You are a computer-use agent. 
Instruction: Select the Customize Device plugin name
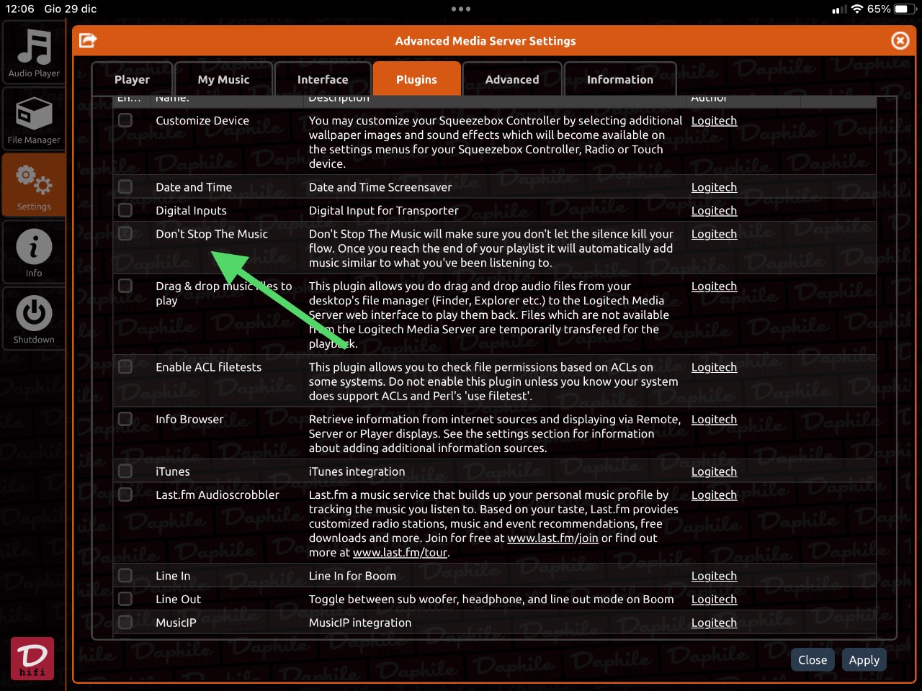[x=202, y=121]
